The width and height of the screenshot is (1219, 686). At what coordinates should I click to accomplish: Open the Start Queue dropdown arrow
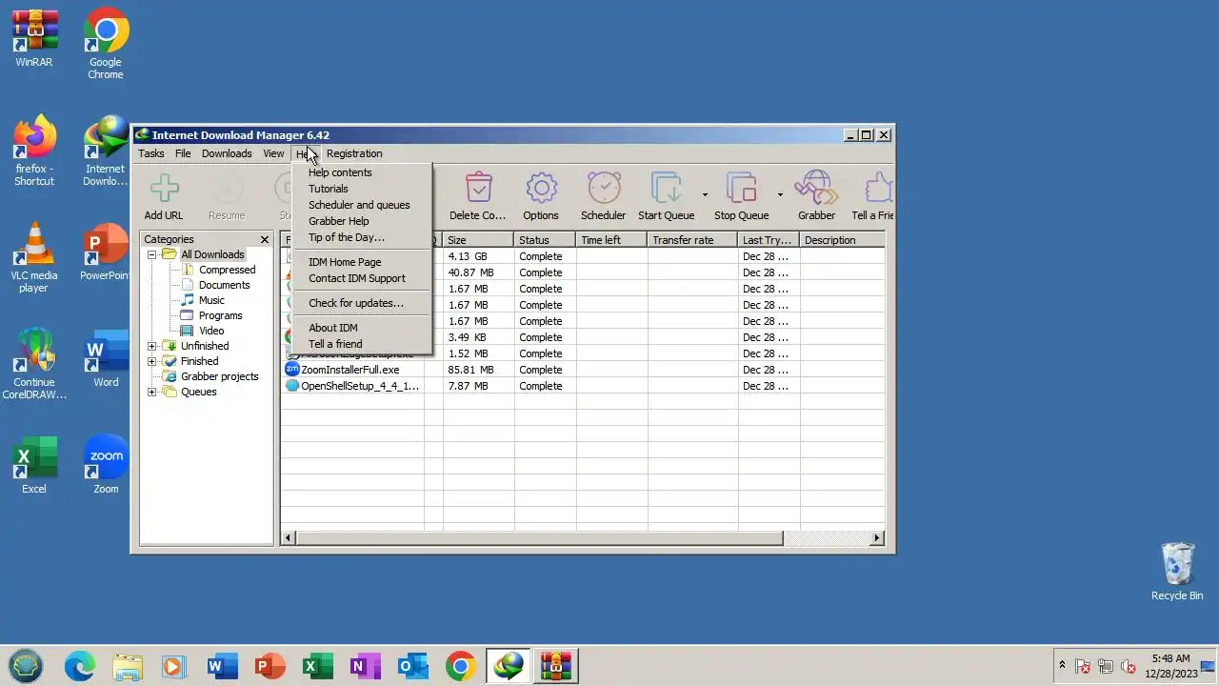pyautogui.click(x=705, y=194)
